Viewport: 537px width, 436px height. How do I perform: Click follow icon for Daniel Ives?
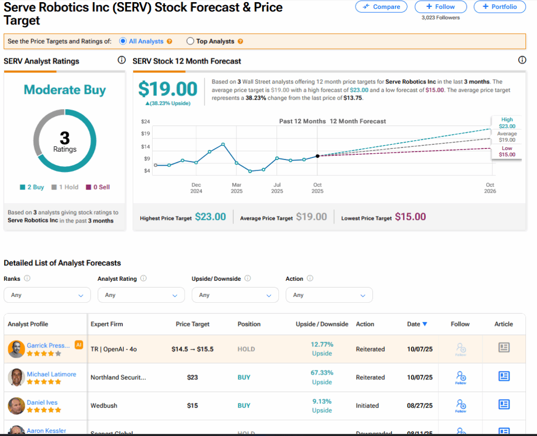(x=460, y=405)
